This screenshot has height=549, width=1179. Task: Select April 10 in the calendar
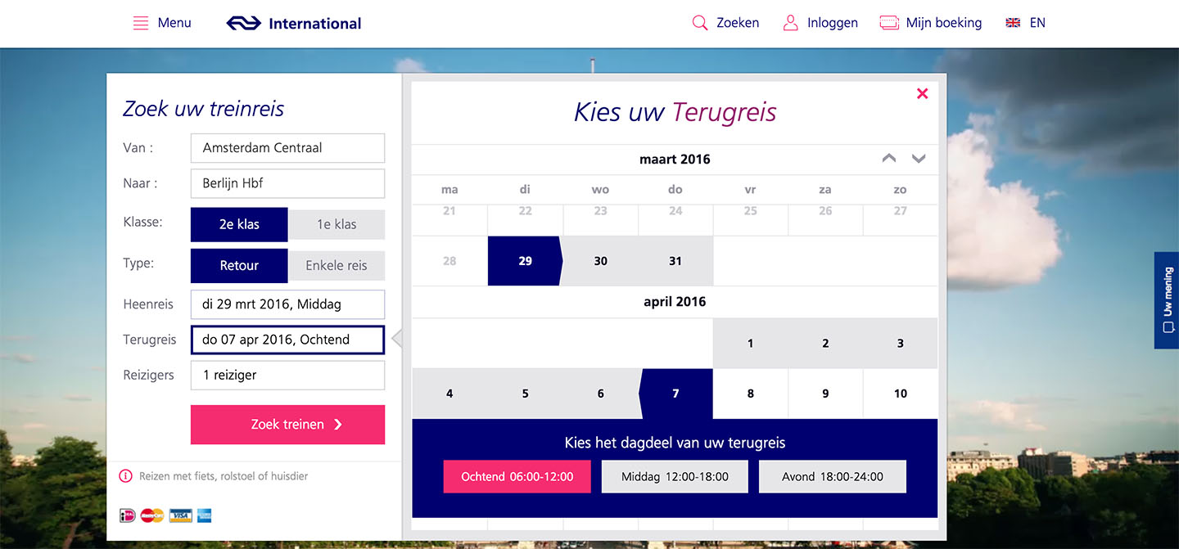tap(900, 394)
